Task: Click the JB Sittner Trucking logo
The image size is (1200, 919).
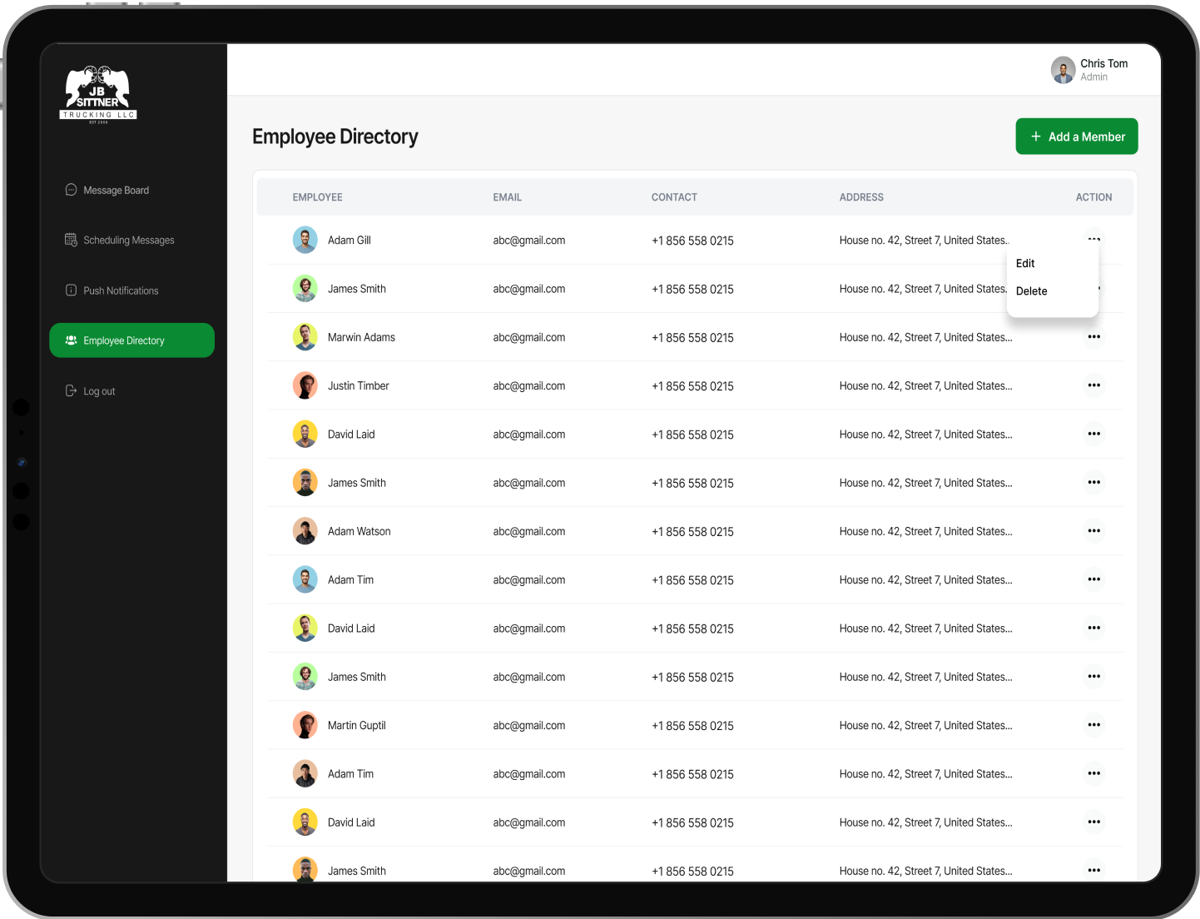Action: coord(98,94)
